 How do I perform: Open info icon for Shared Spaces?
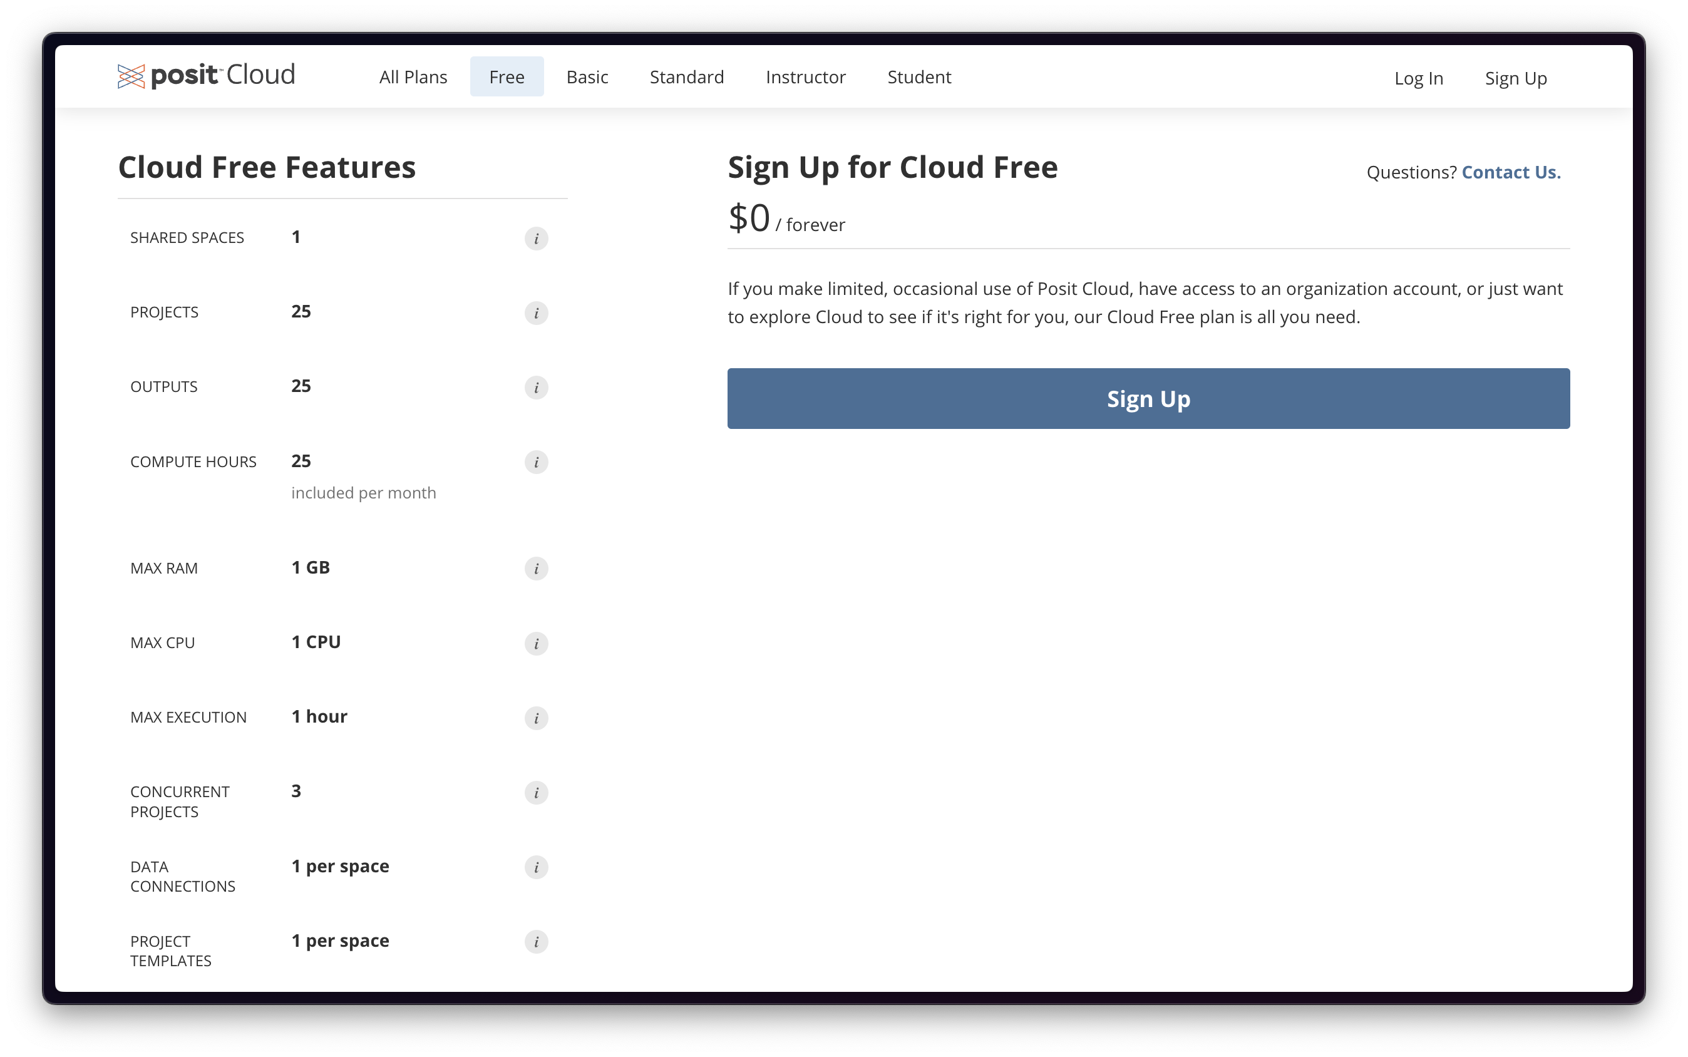point(536,239)
